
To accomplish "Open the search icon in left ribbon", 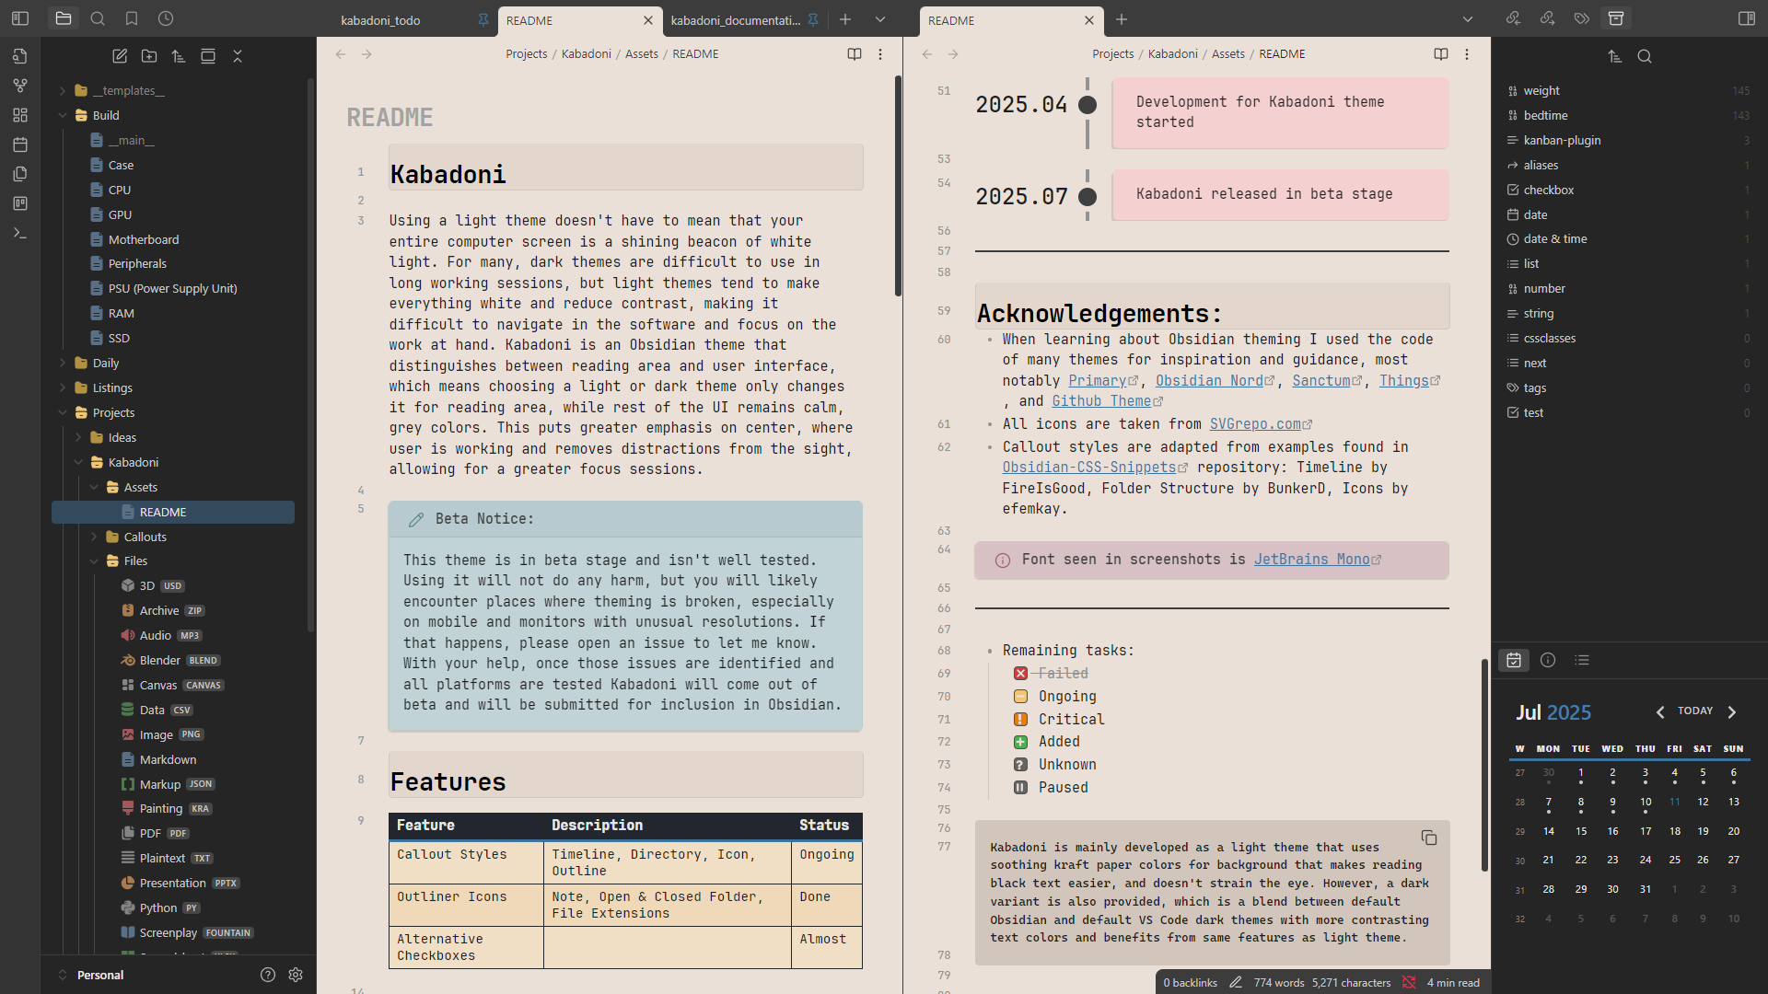I will [x=98, y=18].
